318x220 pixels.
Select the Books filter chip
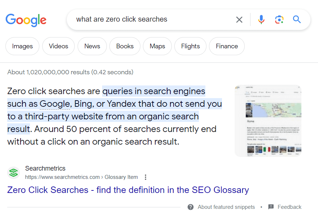click(x=125, y=46)
